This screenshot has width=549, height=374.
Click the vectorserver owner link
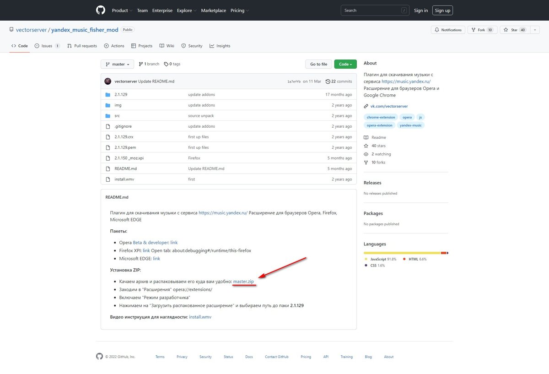tap(31, 30)
